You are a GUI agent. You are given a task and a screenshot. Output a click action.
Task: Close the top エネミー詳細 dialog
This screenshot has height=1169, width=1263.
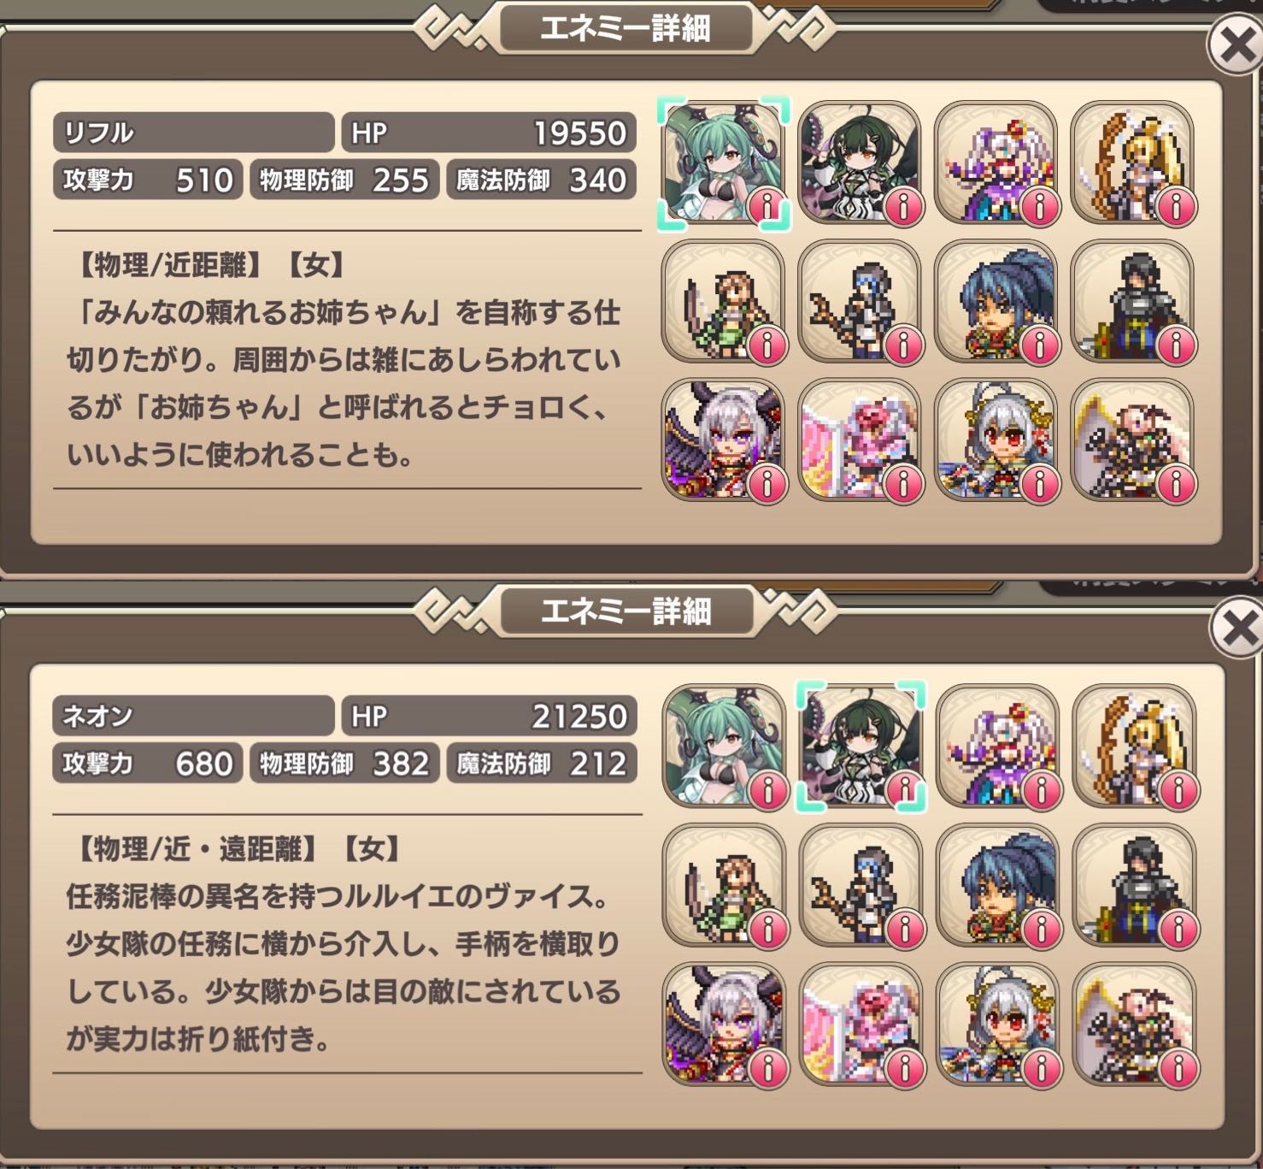click(1237, 47)
